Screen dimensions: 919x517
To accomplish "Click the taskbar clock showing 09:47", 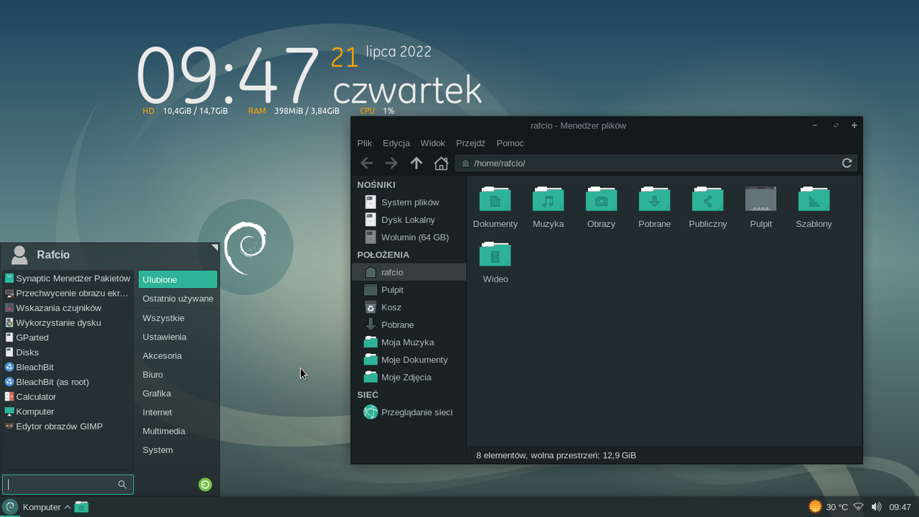I will coord(900,507).
